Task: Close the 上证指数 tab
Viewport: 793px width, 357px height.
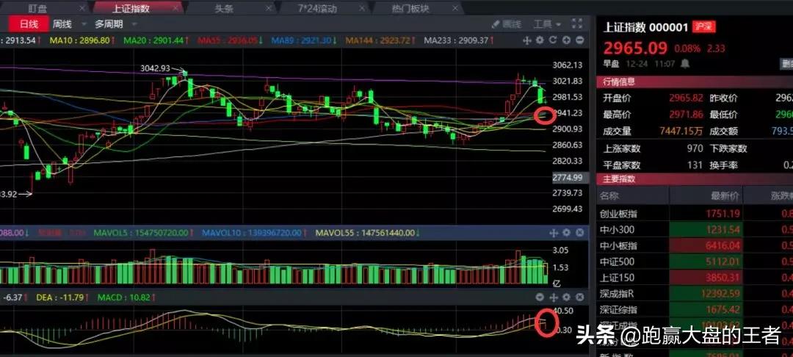Action: 175,8
